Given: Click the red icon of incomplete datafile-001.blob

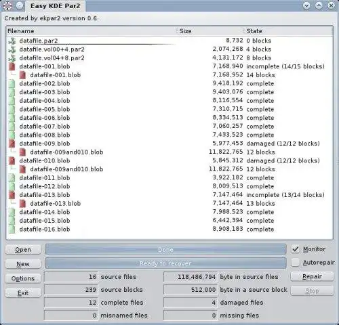Looking at the screenshot, I should [x=12, y=66].
